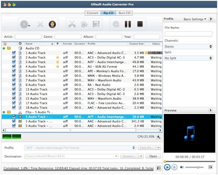
Task: Click the check-all icon in list header
Action: 5,44
